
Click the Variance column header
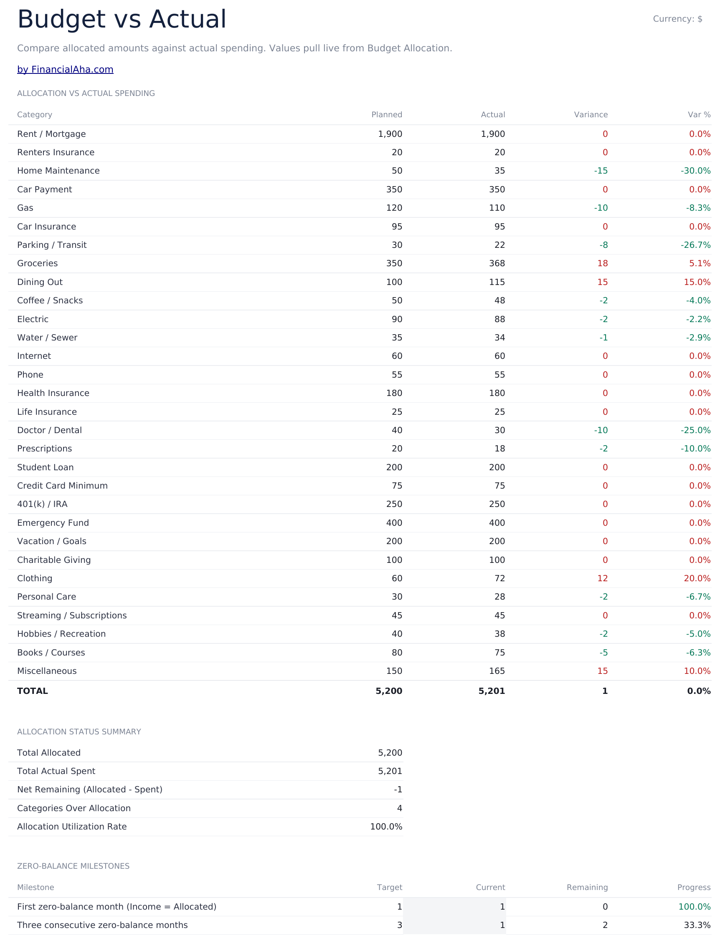[x=591, y=115]
